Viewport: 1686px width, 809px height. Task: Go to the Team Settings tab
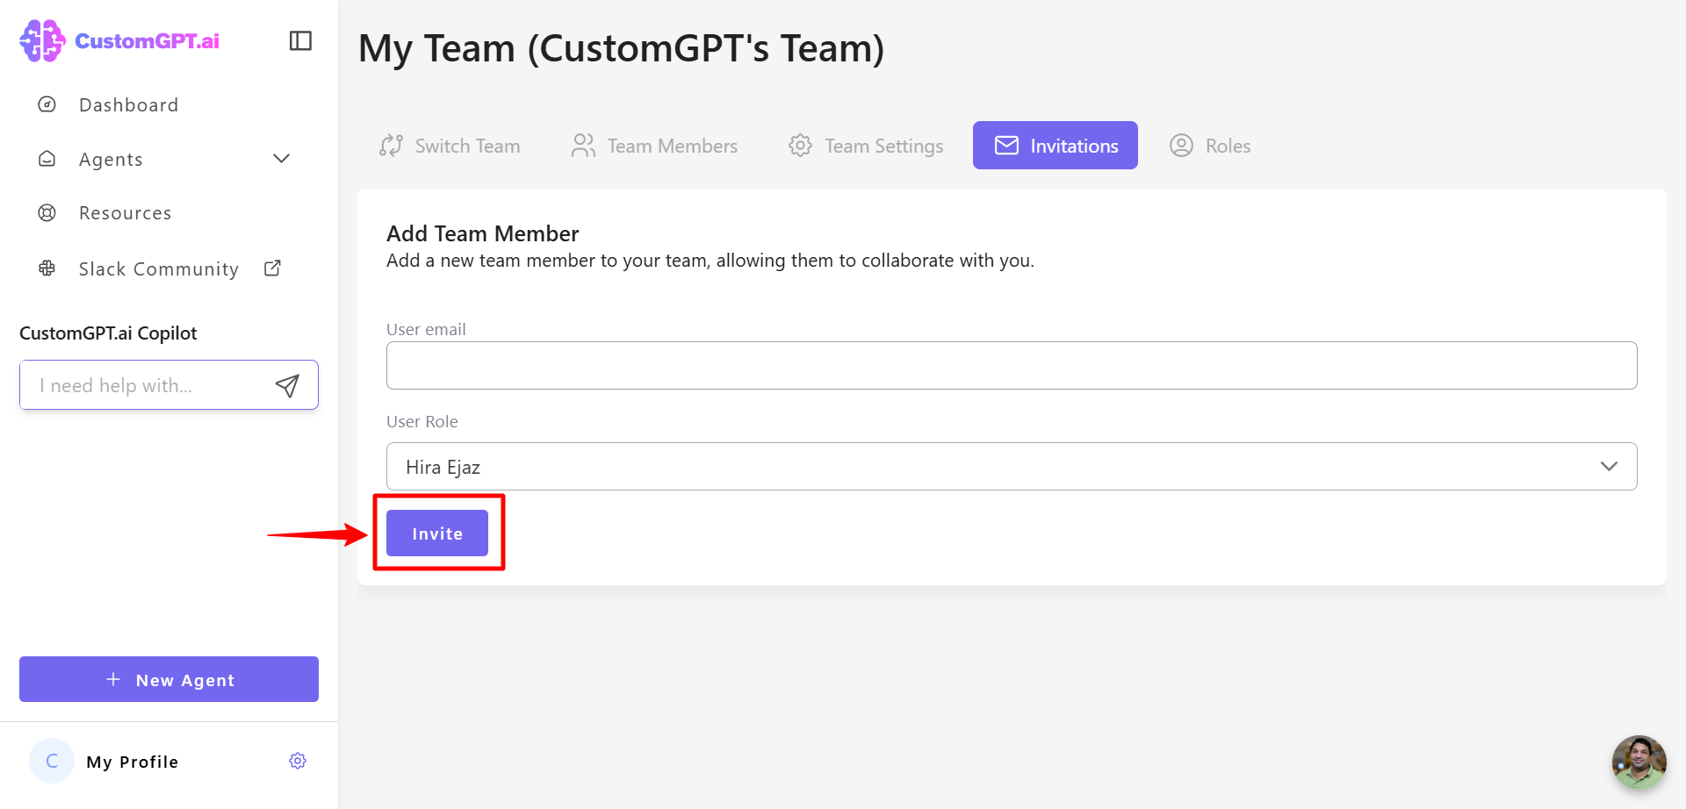866,146
